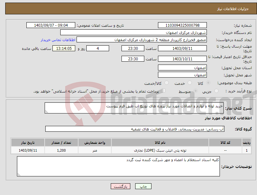Screen dimensions: 257x195
Task: Click the تاریخ نیاز column header
Action: coord(28,142)
